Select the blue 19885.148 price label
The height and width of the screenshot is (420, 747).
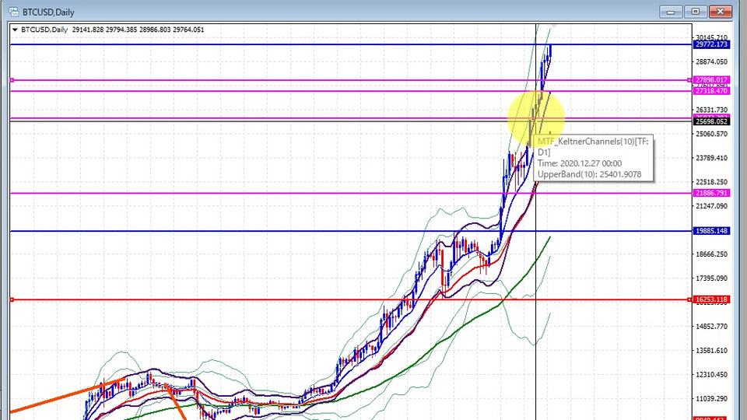711,231
